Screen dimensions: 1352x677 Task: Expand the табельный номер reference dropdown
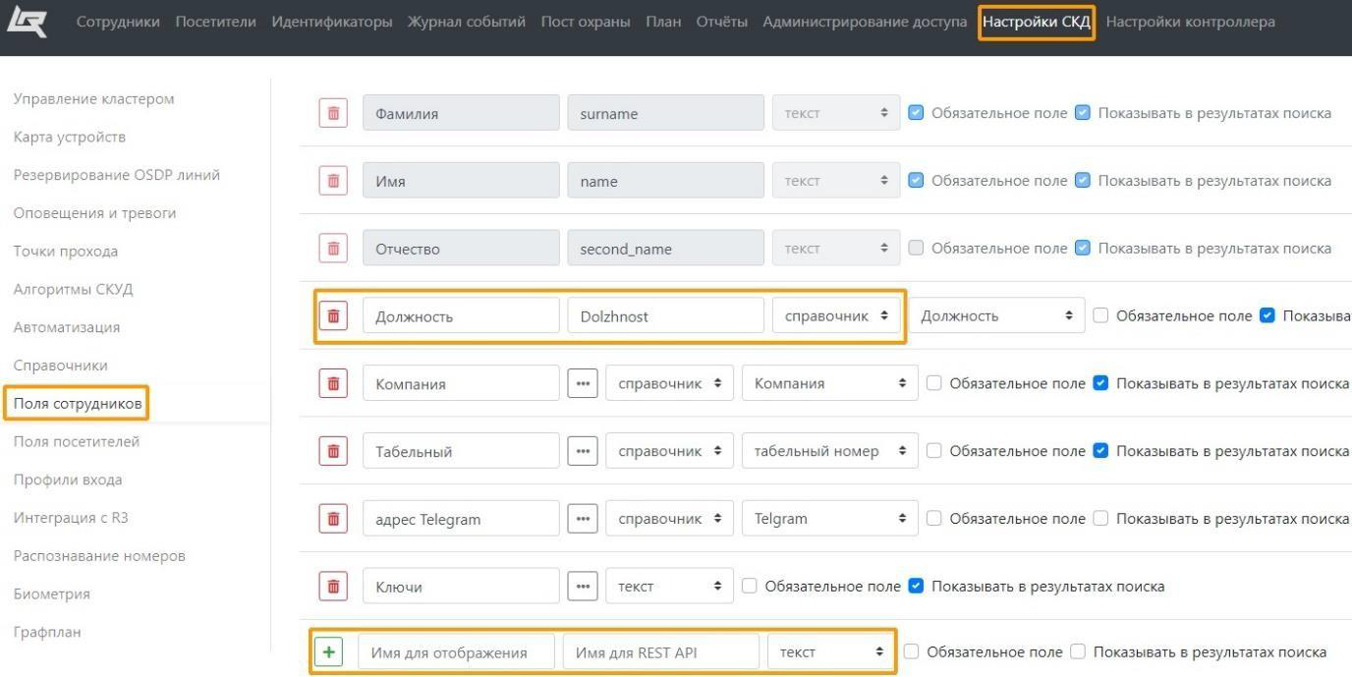[x=829, y=451]
